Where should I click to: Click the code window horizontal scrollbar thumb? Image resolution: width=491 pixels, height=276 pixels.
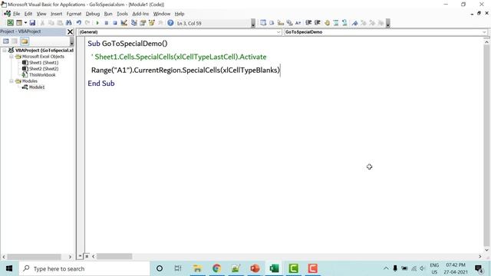[114, 256]
